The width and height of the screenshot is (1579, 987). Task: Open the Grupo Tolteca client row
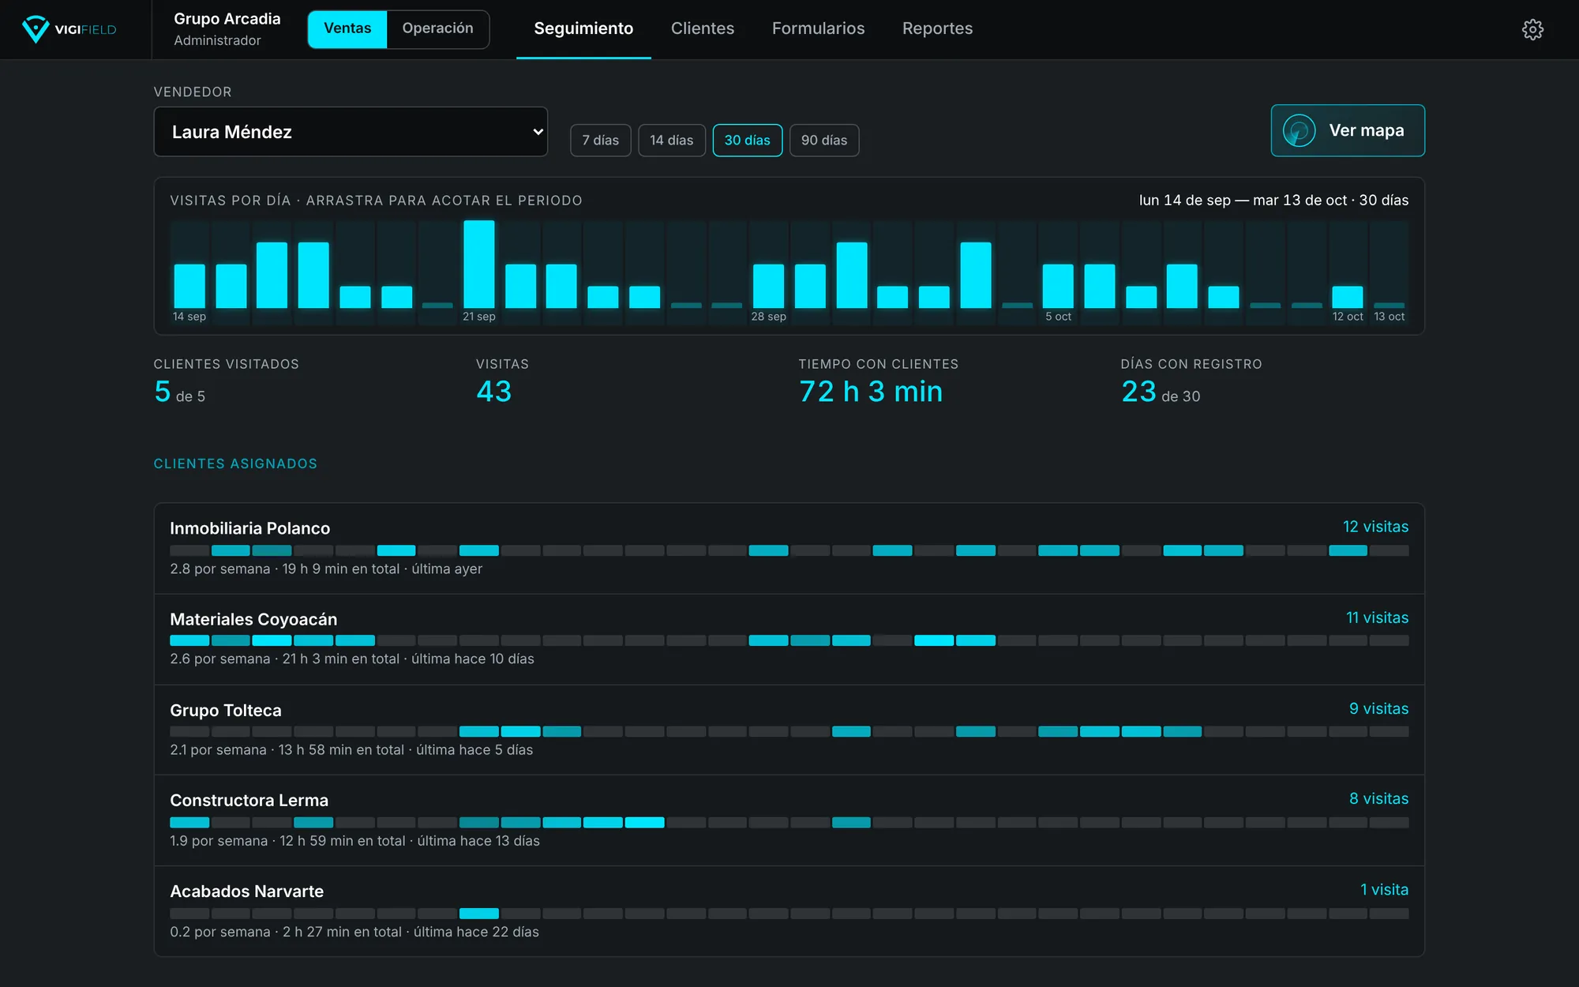point(789,730)
